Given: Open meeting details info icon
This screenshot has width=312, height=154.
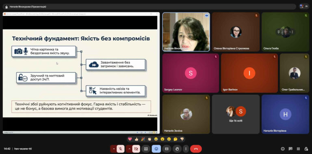Looking at the screenshot, I should tap(283, 149).
